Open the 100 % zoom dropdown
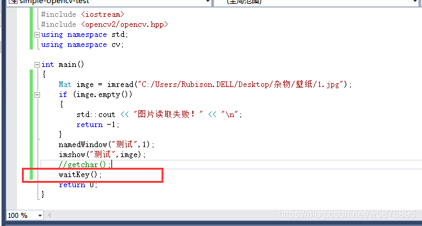This screenshot has height=226, width=422. (x=40, y=215)
